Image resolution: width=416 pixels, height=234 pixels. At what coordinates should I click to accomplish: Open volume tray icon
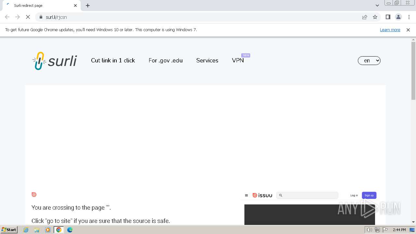[x=369, y=230]
